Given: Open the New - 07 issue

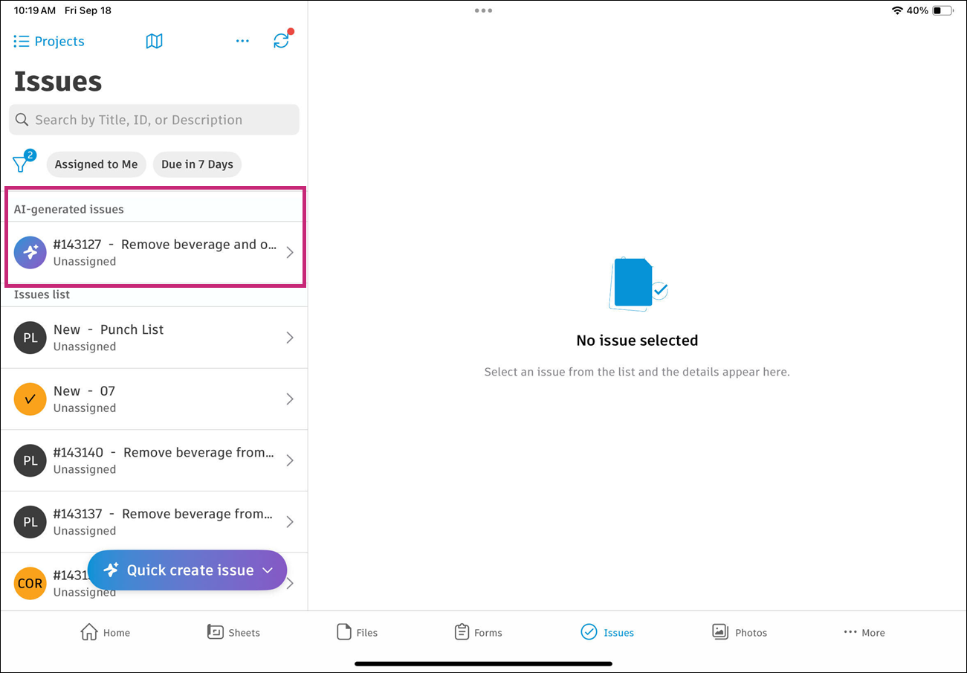Looking at the screenshot, I should pos(154,399).
